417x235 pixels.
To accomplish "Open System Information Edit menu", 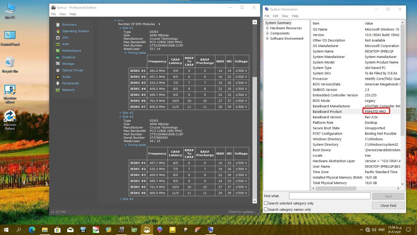I will (x=275, y=16).
